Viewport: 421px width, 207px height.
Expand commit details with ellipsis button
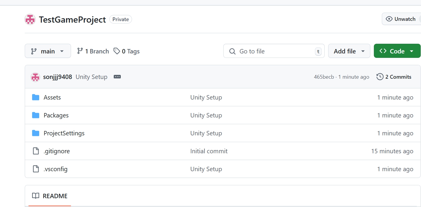pos(117,77)
